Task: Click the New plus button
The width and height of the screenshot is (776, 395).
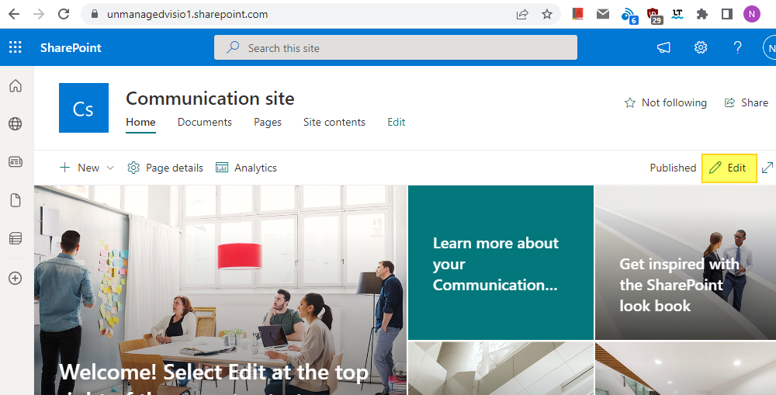Action: click(79, 168)
